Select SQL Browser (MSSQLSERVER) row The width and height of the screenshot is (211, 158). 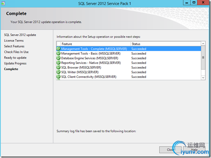point(129,67)
